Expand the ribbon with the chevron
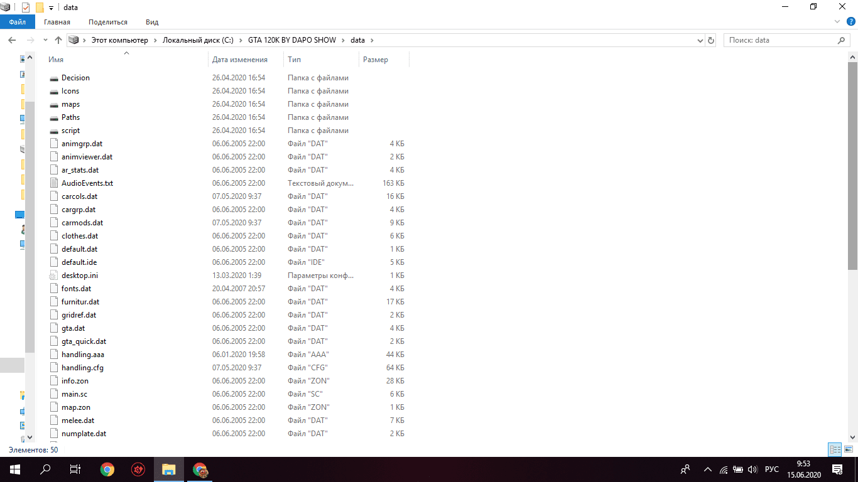Image resolution: width=858 pixels, height=482 pixels. coord(837,22)
